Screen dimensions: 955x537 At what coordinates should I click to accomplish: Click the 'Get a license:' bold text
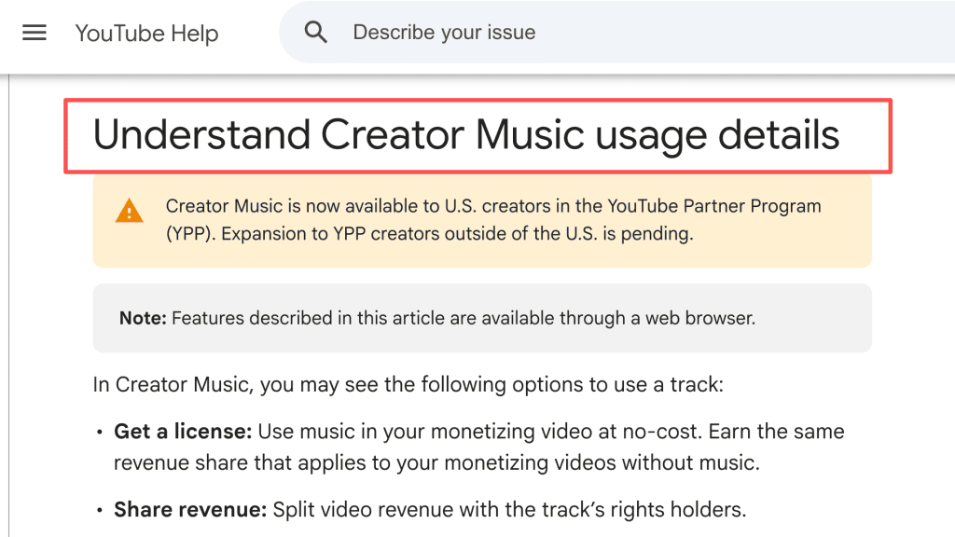(183, 431)
